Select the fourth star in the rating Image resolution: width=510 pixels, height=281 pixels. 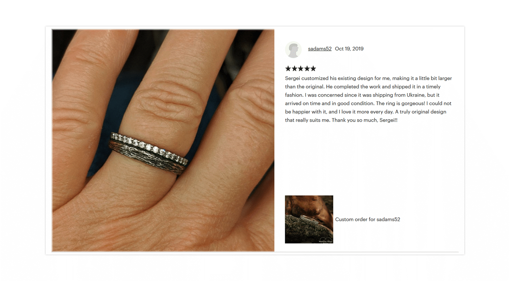click(307, 69)
